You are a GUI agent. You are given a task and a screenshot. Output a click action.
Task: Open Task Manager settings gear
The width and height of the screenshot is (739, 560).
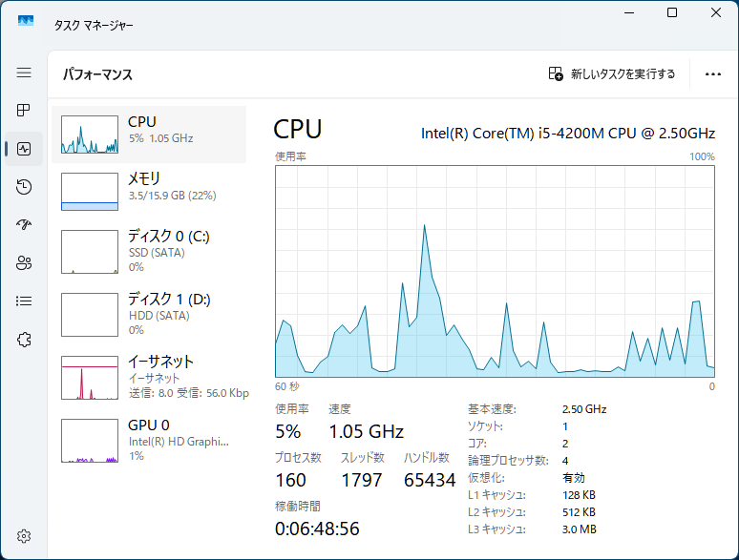[24, 536]
